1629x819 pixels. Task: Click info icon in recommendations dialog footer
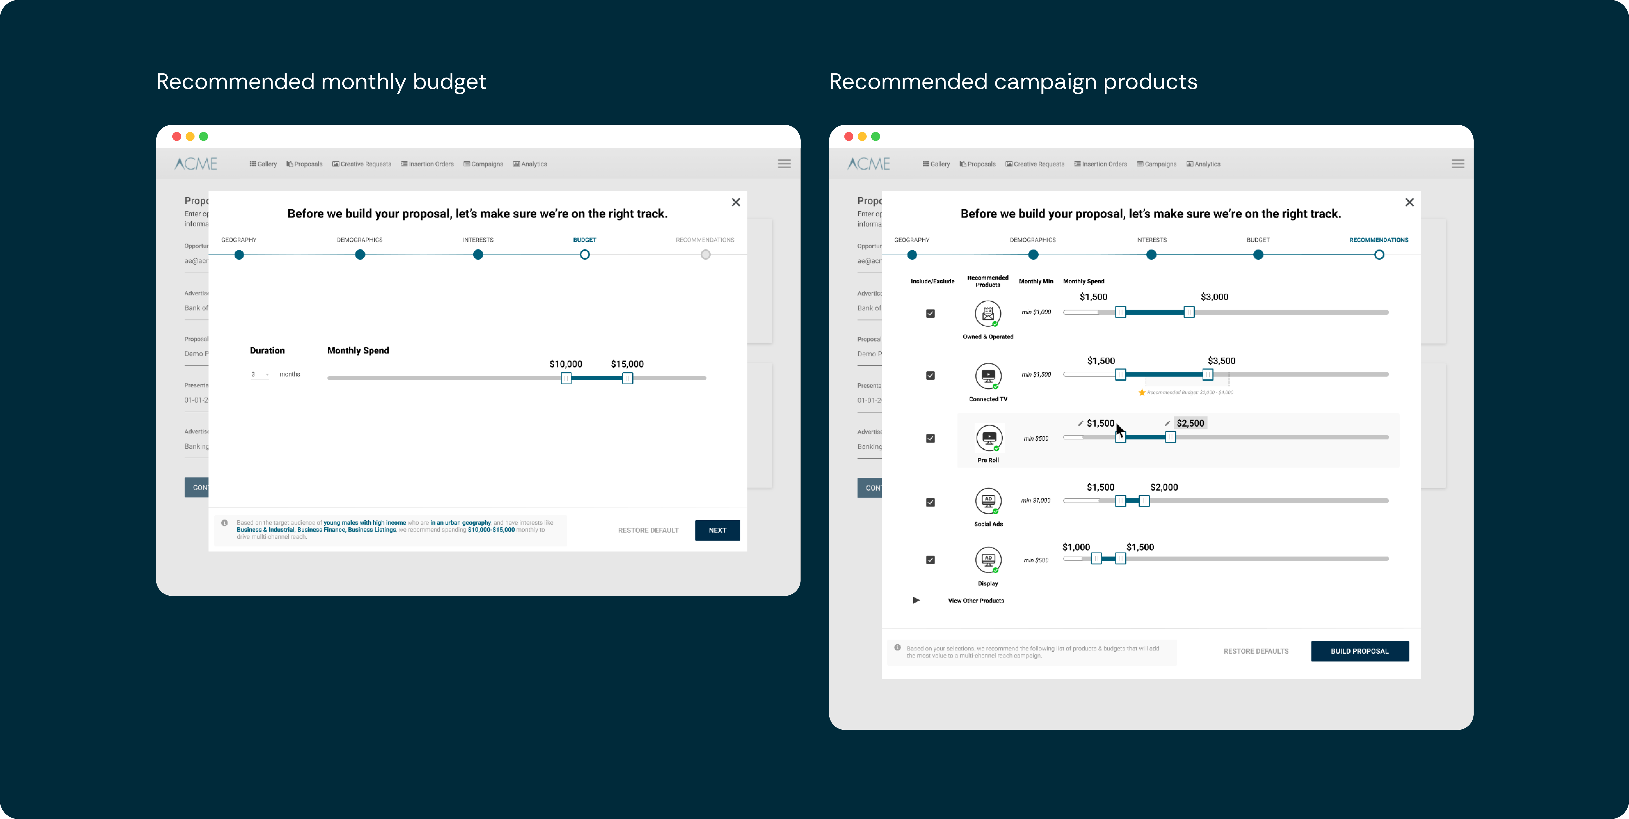coord(897,648)
